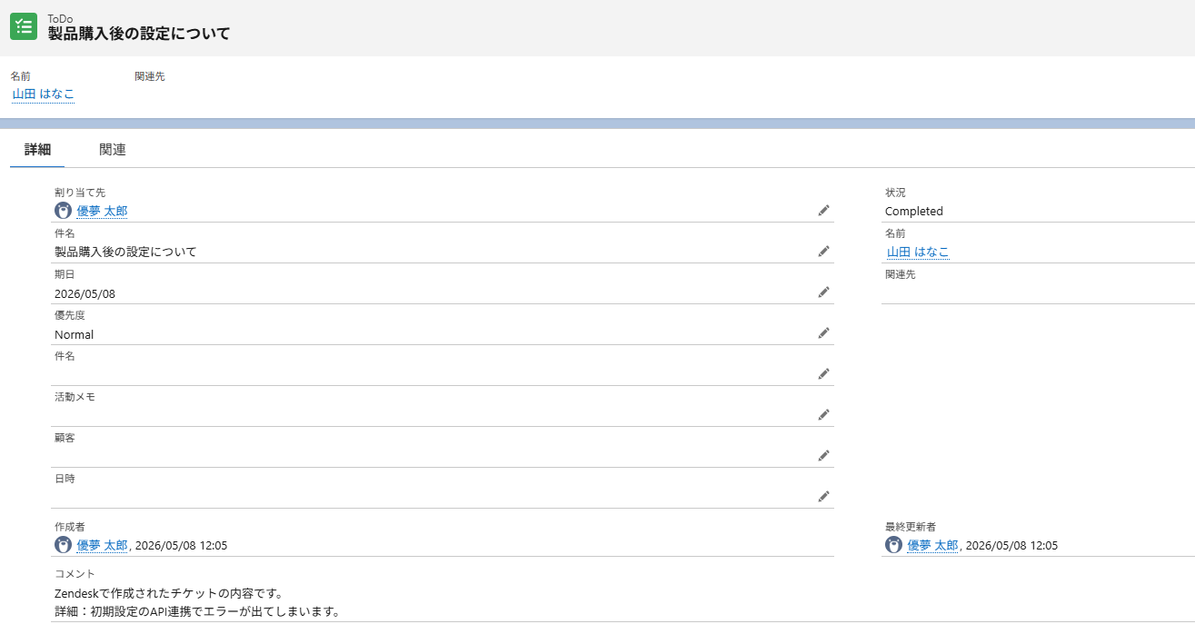Click the due date value 2026/05/08
This screenshot has width=1195, height=634.
85,293
